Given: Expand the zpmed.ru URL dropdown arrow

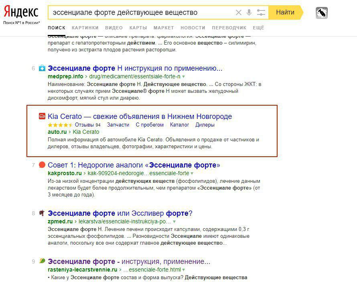Looking at the screenshot, I should pyautogui.click(x=174, y=222).
